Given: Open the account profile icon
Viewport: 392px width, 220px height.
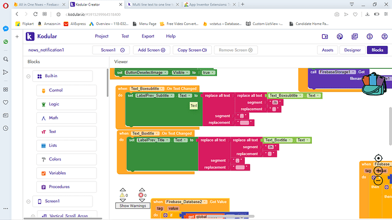Looking at the screenshot, I should point(385,36).
